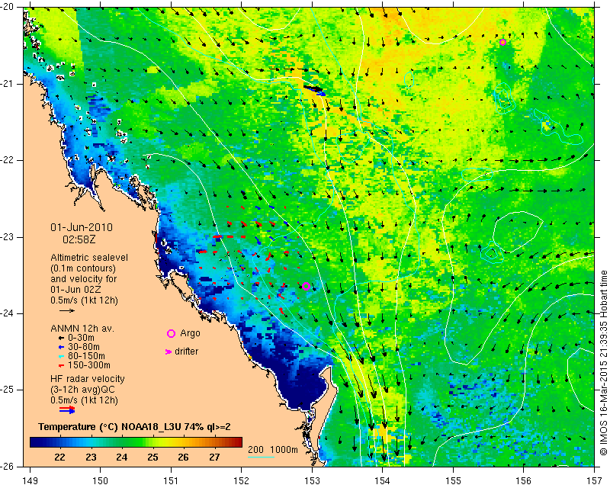Select the Argo float marker near 155.7E, 20.5S
Viewport: 610px width, 488px height.
502,43
